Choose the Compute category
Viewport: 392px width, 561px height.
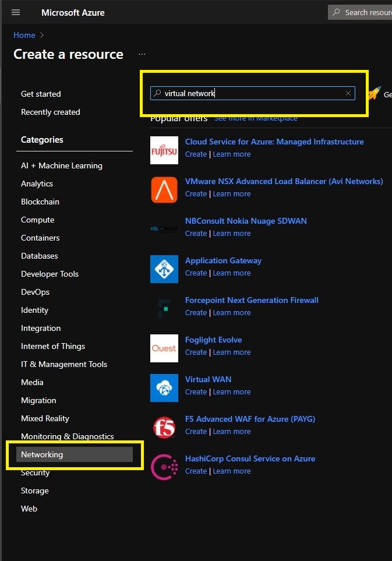[x=37, y=220]
